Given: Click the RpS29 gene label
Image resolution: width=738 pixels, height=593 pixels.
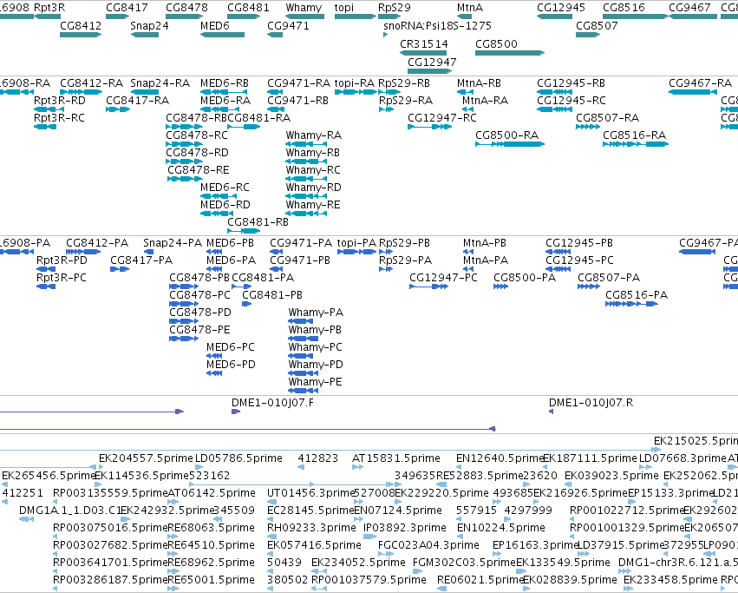Looking at the screenshot, I should point(395,8).
